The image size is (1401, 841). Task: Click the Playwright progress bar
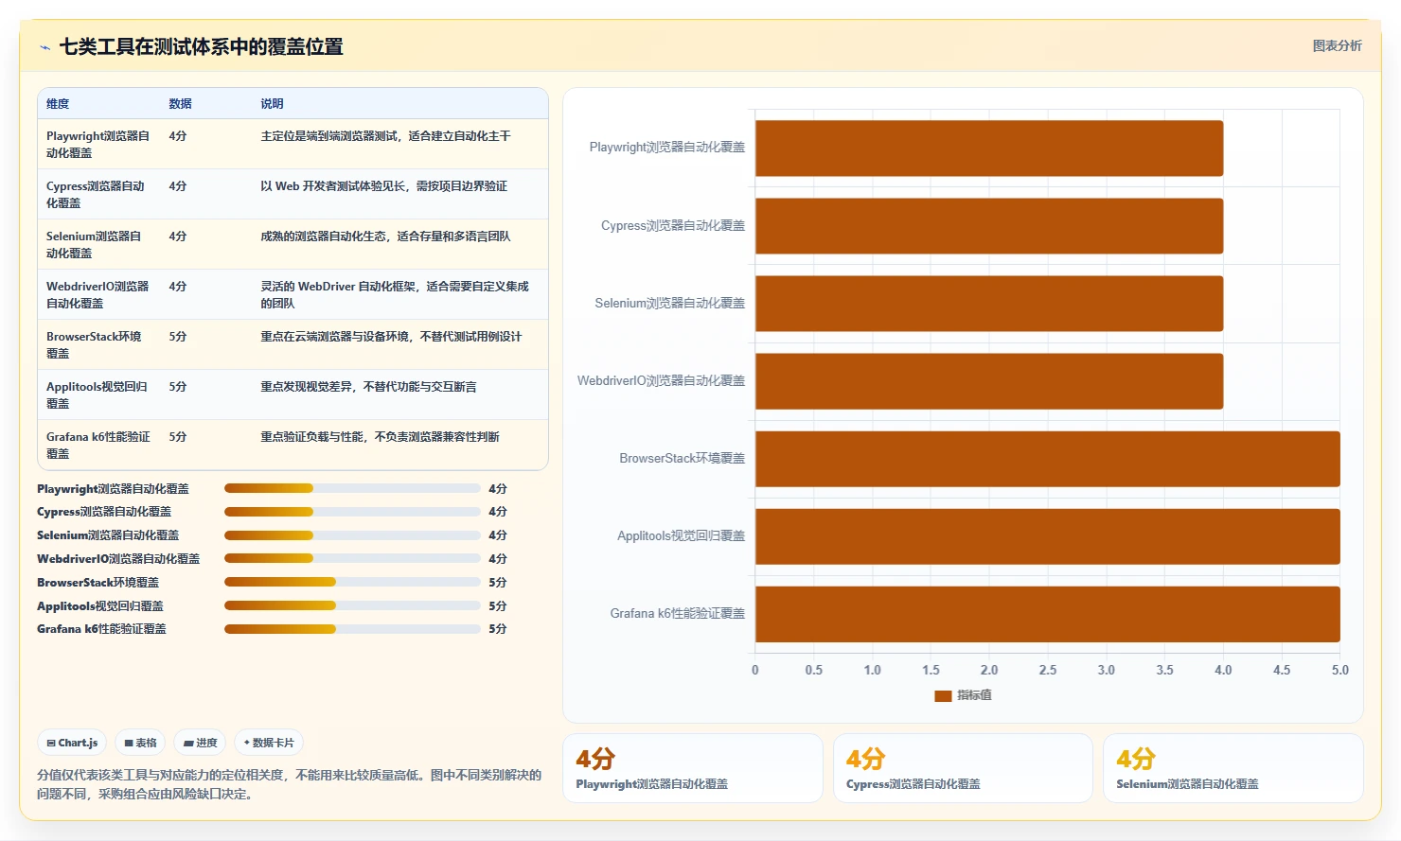coord(352,488)
